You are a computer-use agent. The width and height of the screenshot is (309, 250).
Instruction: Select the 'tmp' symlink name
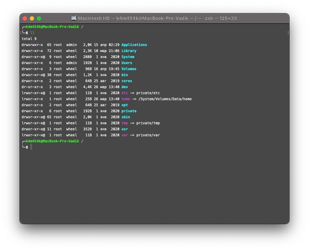(125, 123)
